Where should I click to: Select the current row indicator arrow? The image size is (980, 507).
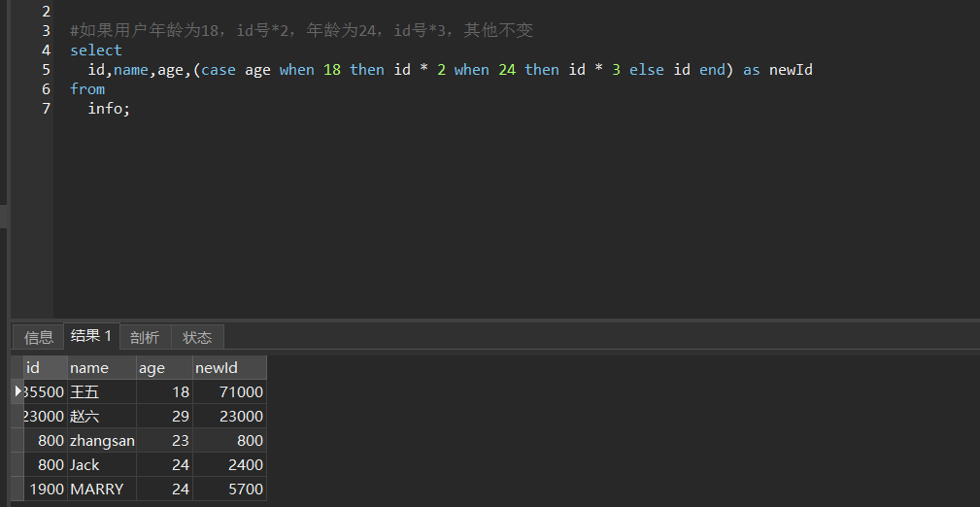click(17, 391)
